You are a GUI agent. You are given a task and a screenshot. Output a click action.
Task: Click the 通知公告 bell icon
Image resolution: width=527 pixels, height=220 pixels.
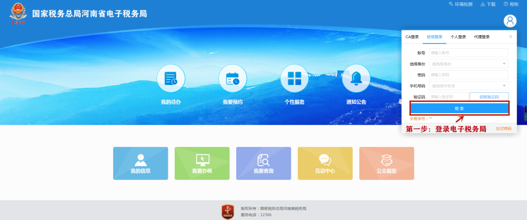356,79
